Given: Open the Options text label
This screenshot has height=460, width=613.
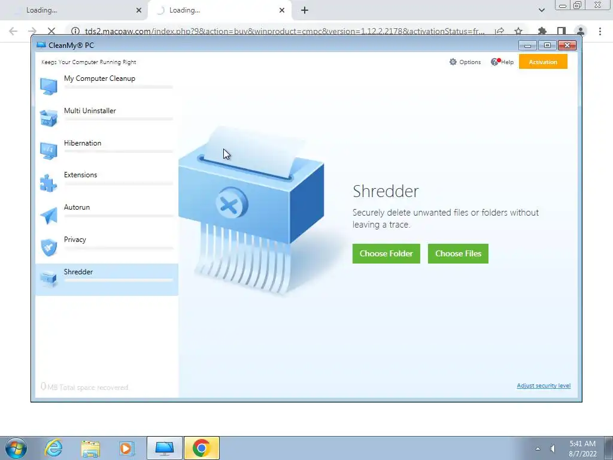Looking at the screenshot, I should pos(470,62).
